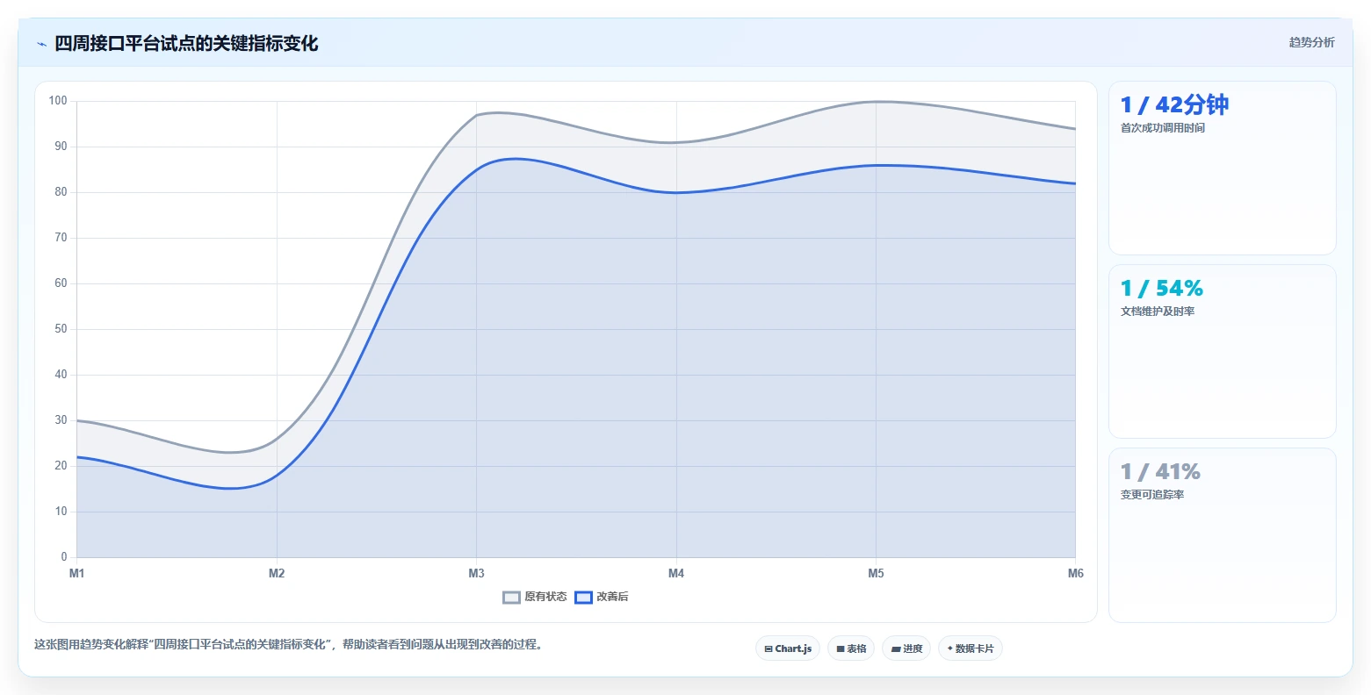Click the caption text below the chart

[x=291, y=644]
